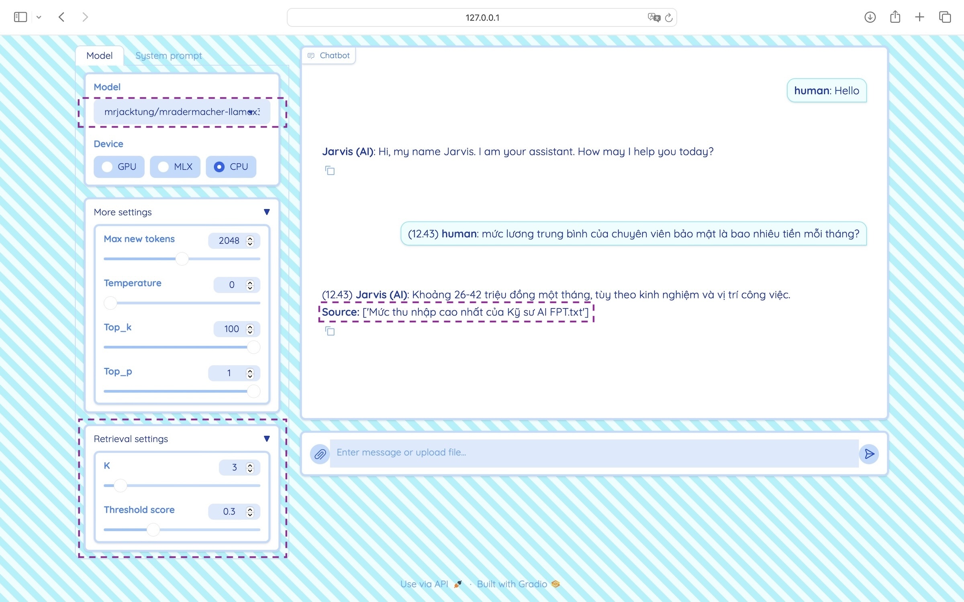Copy Jarvis greeting message with copy icon

[x=330, y=171]
